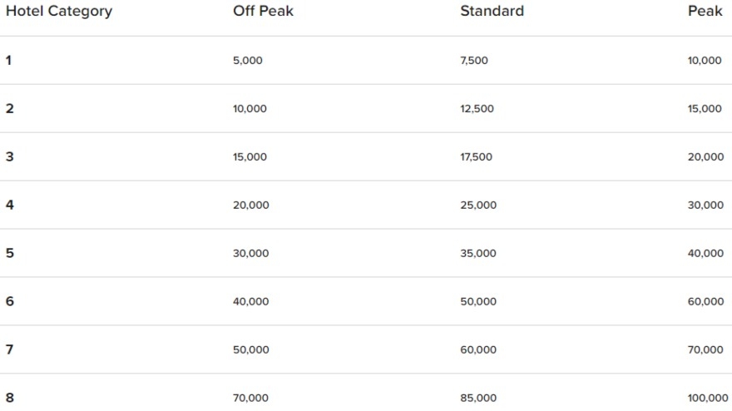732x411 pixels.
Task: Click the Peak column header
Action: pyautogui.click(x=705, y=12)
